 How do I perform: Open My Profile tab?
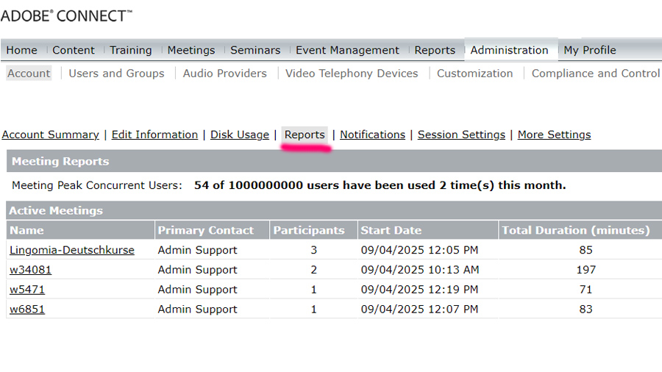(590, 50)
